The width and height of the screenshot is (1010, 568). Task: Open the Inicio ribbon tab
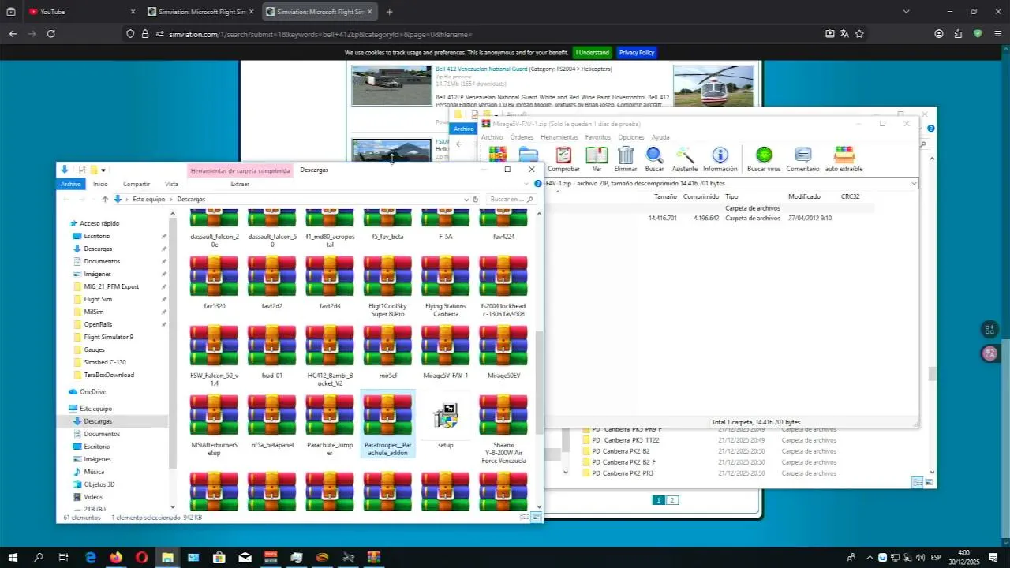(x=100, y=184)
